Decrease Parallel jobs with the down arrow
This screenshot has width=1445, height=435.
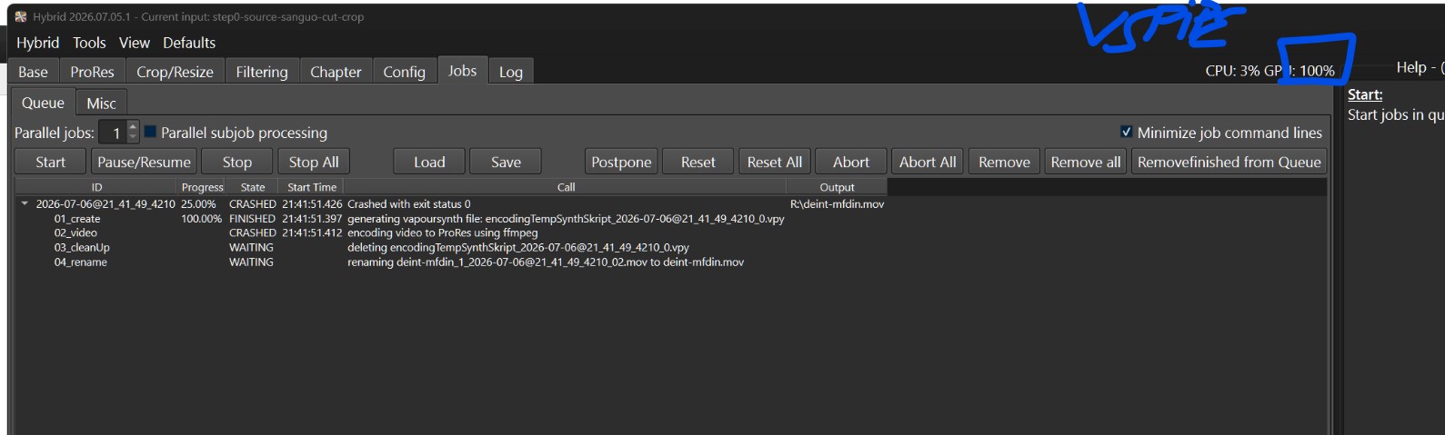[133, 138]
